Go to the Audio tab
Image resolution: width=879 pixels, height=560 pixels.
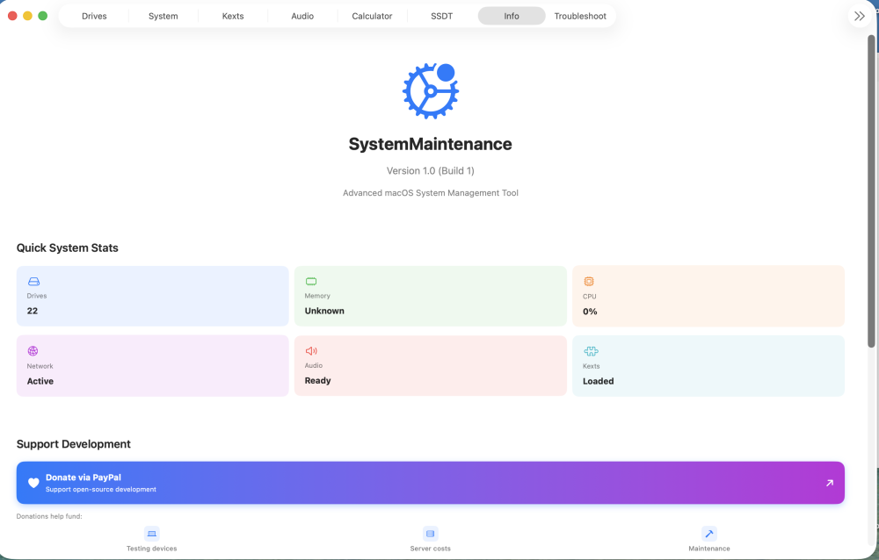pos(302,17)
